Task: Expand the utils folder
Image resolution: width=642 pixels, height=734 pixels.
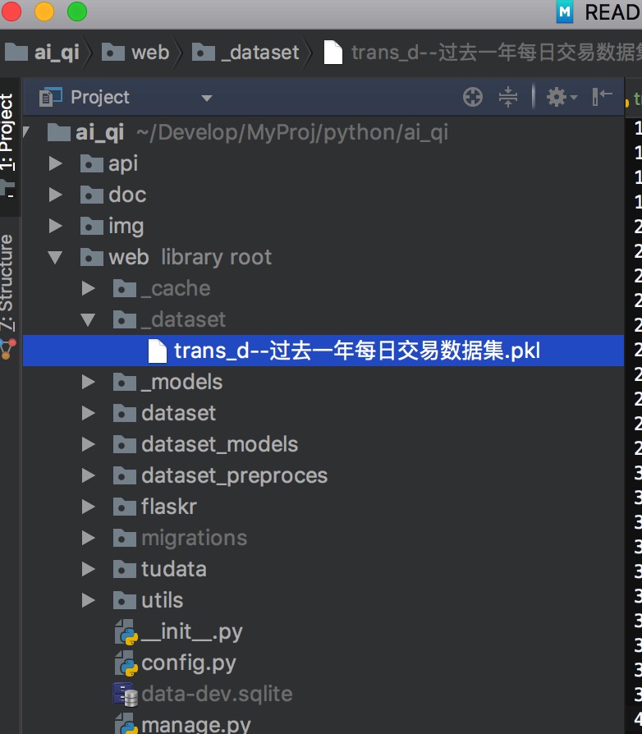Action: 88,600
